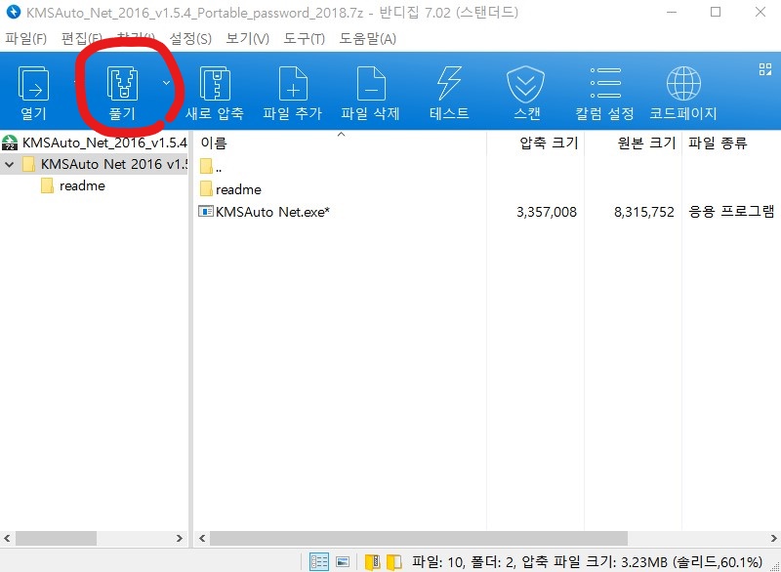Image resolution: width=781 pixels, height=572 pixels.
Task: Select KMSAuto Net 2016 folder in tree
Action: pos(114,164)
